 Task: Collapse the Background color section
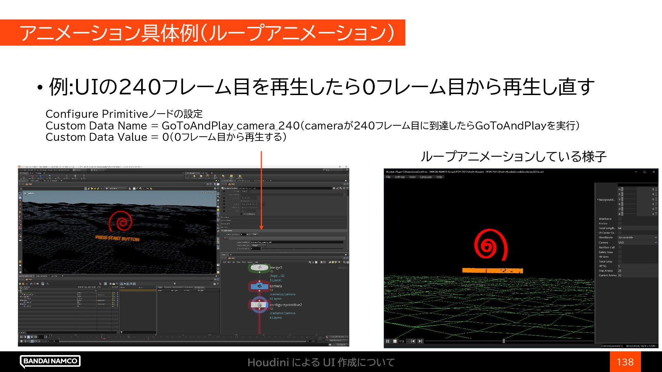coord(598,200)
